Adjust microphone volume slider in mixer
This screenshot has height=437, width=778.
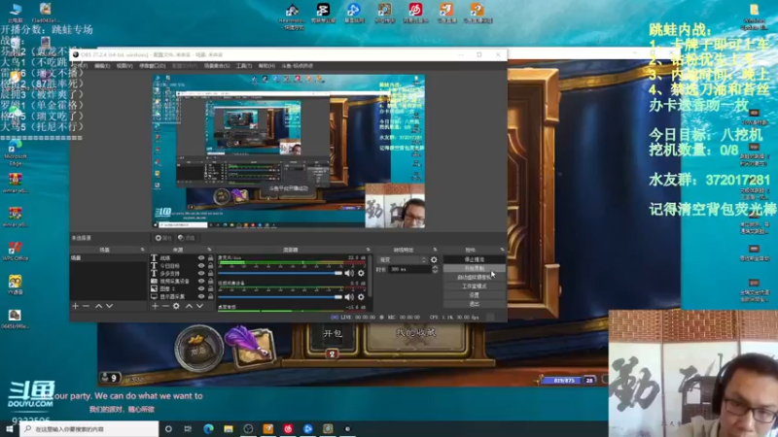[280, 273]
